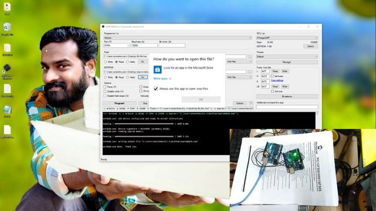The image size is (376, 211).
Task: Open the EEPROM format dropdown (Intel Hex)
Action: click(239, 77)
